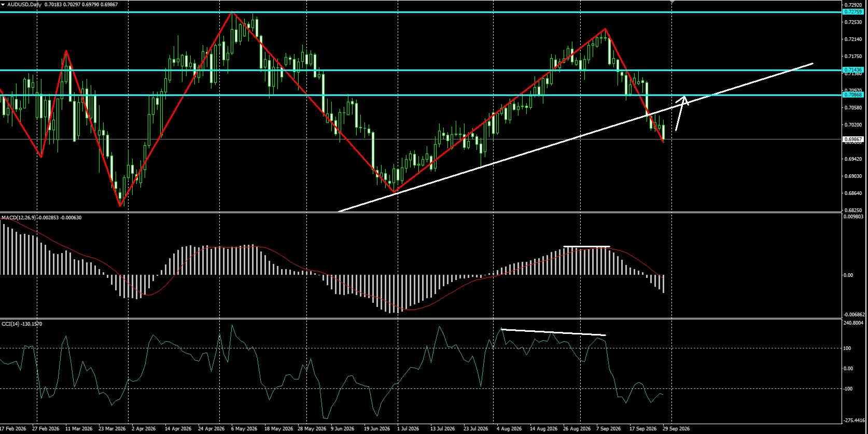Click the CCI scale value -275.4416
The width and height of the screenshot is (868, 434).
tap(854, 421)
